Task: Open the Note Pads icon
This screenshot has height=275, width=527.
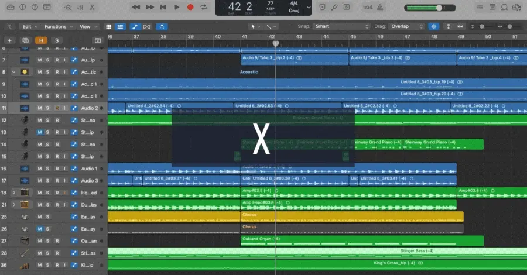Action: point(492,7)
